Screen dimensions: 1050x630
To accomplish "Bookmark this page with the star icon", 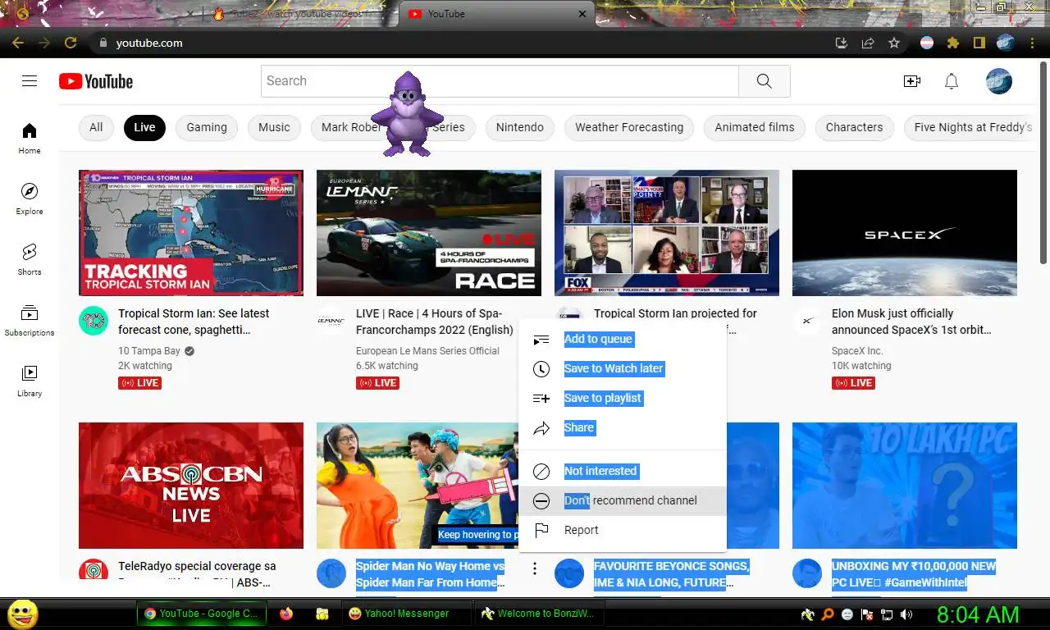I will click(x=894, y=43).
